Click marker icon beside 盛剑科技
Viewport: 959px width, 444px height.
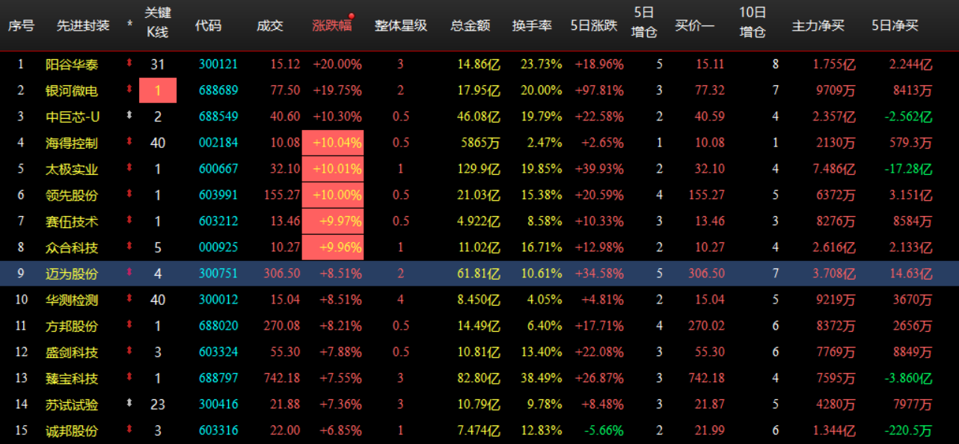tap(129, 352)
